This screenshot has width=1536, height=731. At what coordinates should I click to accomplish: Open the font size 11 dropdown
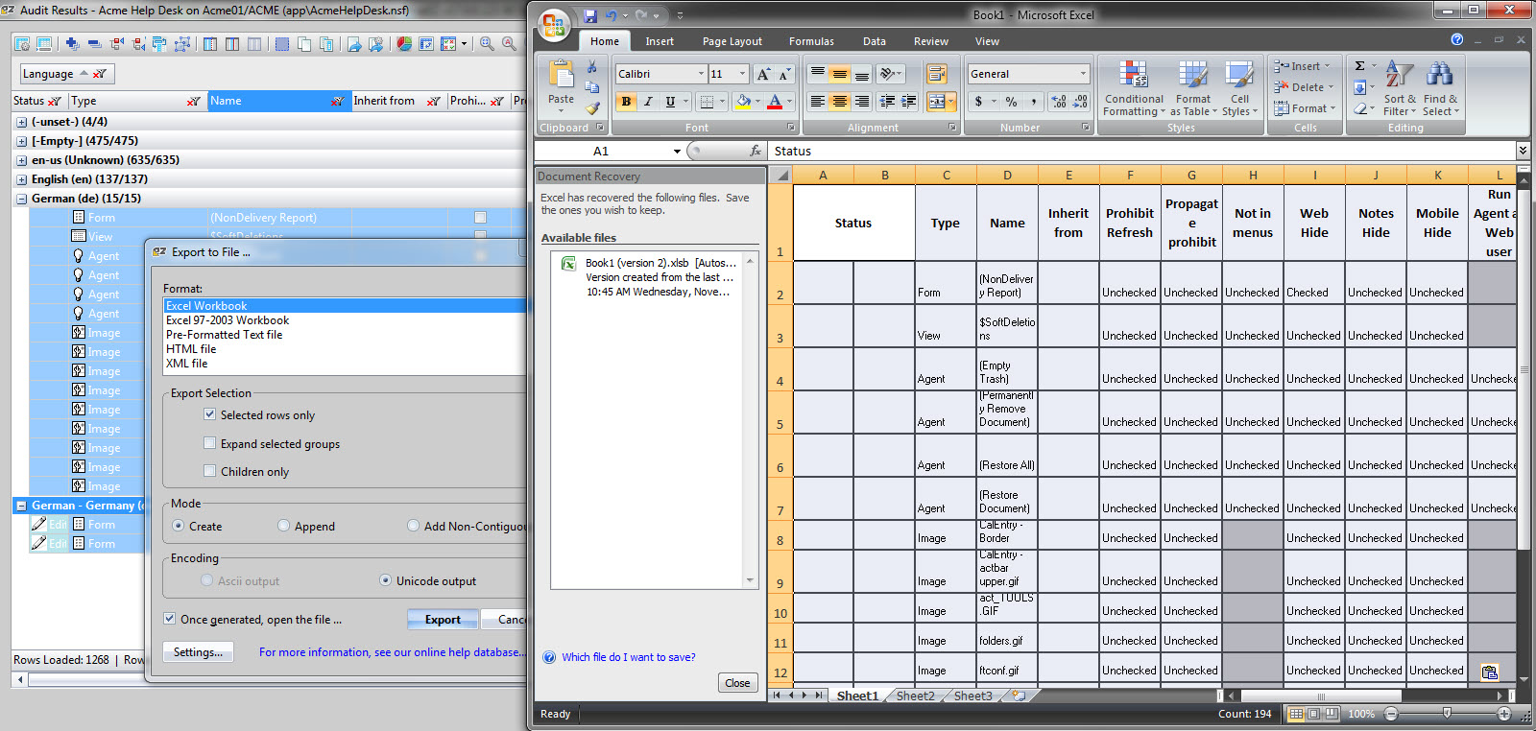pyautogui.click(x=742, y=74)
